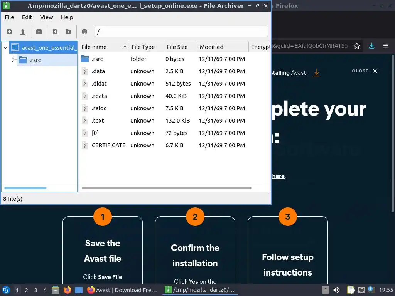The width and height of the screenshot is (395, 296).
Task: Click the unknown-file icon beside .text
Action: click(85, 121)
